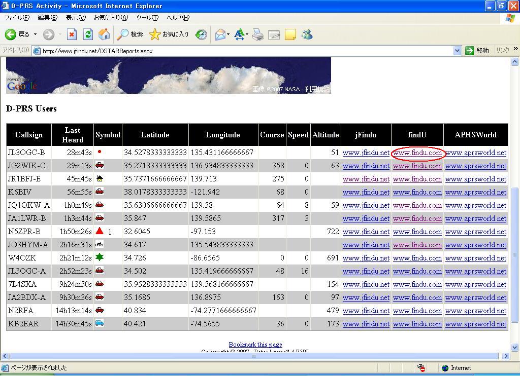
Task: Open www.jfindu.net link for JL3OGC-B
Action: point(366,153)
